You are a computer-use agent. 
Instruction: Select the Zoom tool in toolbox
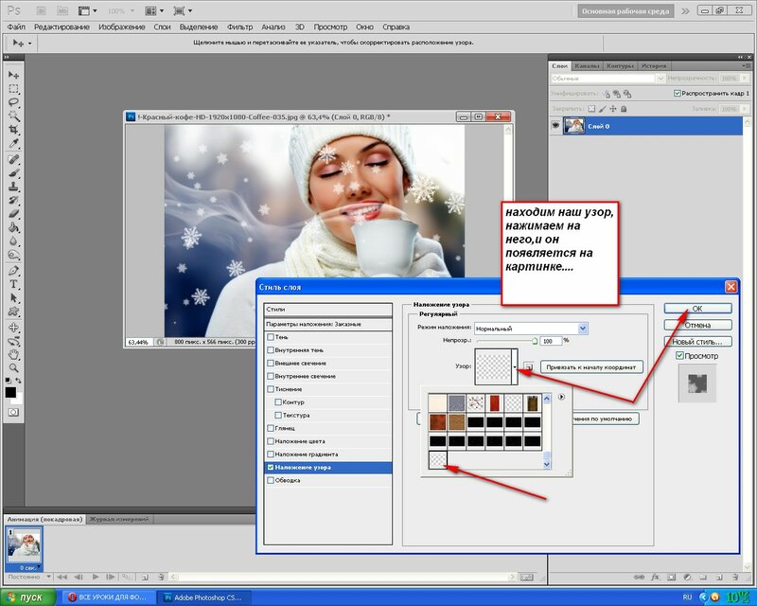13,367
